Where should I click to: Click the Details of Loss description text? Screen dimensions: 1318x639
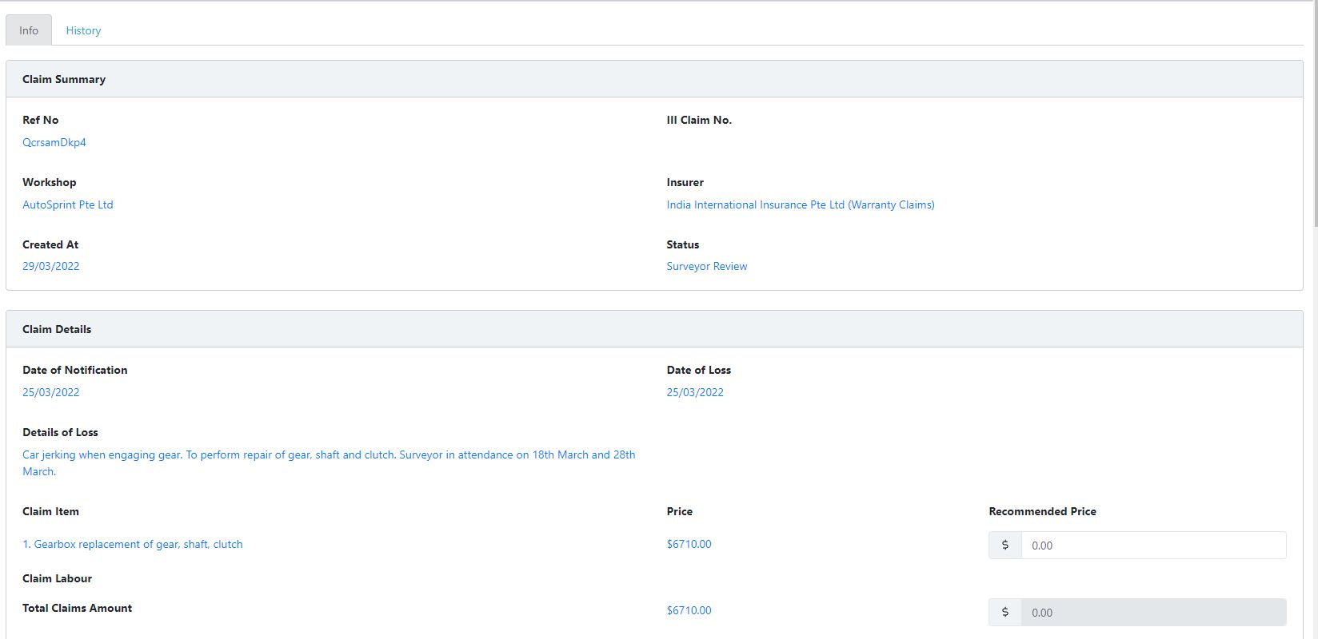pyautogui.click(x=328, y=455)
